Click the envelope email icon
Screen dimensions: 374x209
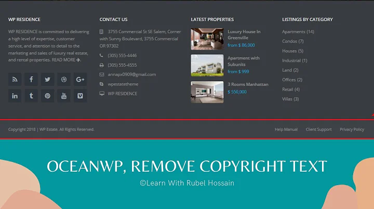(x=102, y=74)
